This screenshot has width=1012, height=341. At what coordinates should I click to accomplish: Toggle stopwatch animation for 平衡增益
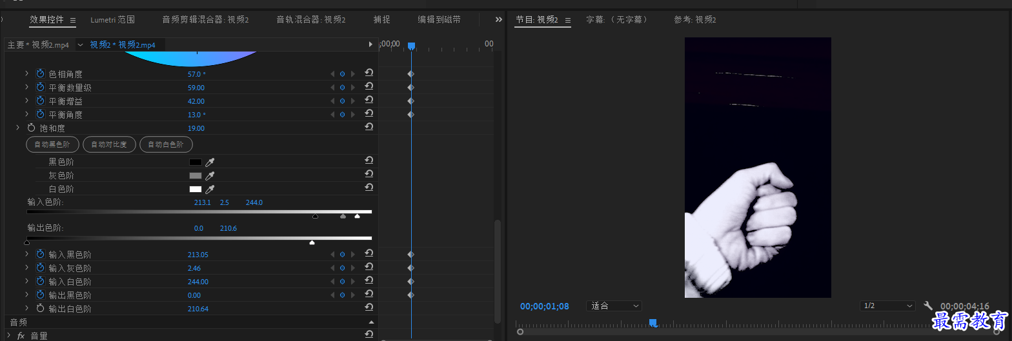[40, 101]
